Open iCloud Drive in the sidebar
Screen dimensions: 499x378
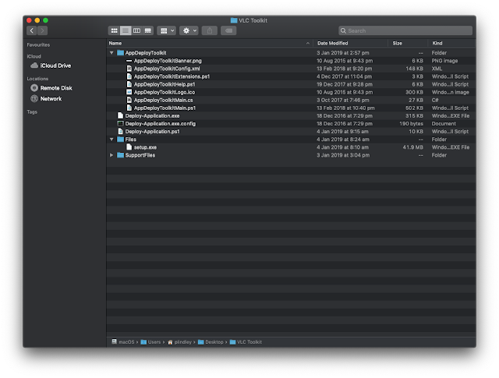[x=55, y=65]
